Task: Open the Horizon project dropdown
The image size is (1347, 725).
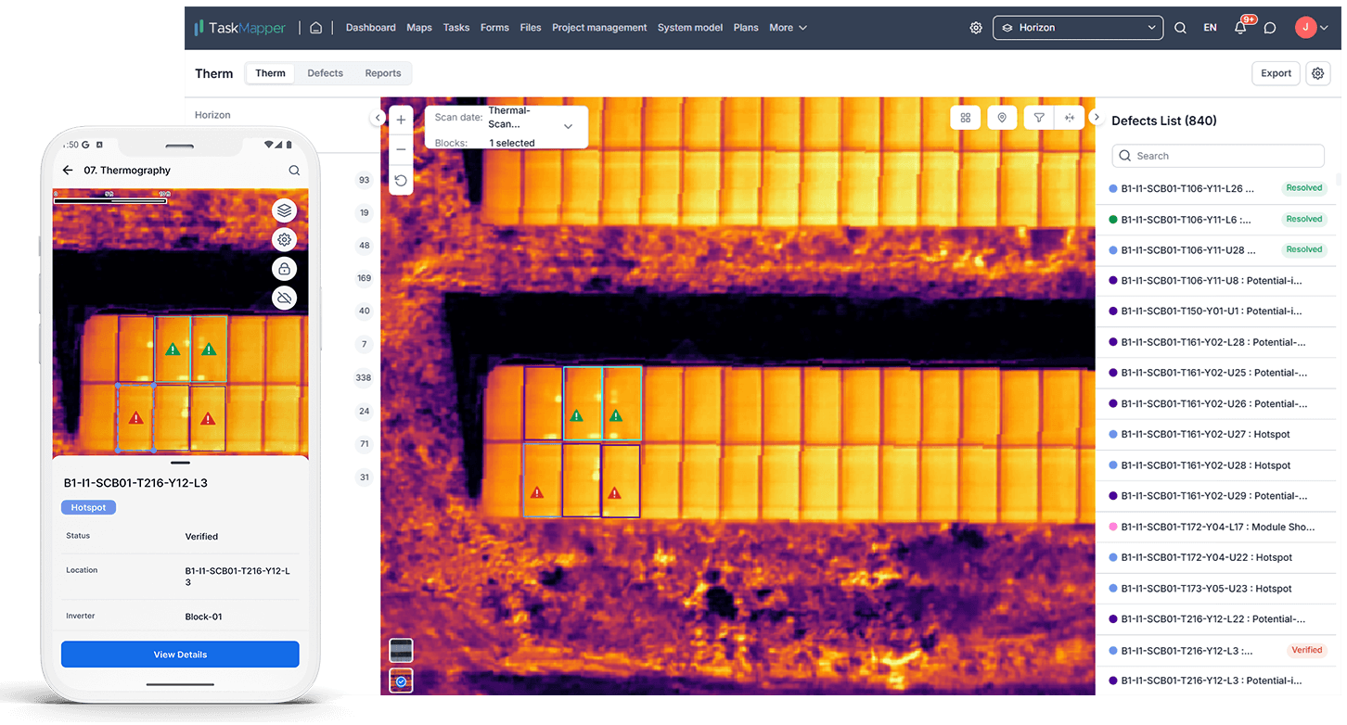Action: tap(1077, 28)
